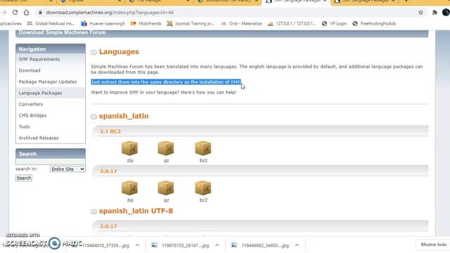The image size is (450, 253).
Task: Download spanish_latin 2.0.17 bz2 package
Action: tap(203, 188)
